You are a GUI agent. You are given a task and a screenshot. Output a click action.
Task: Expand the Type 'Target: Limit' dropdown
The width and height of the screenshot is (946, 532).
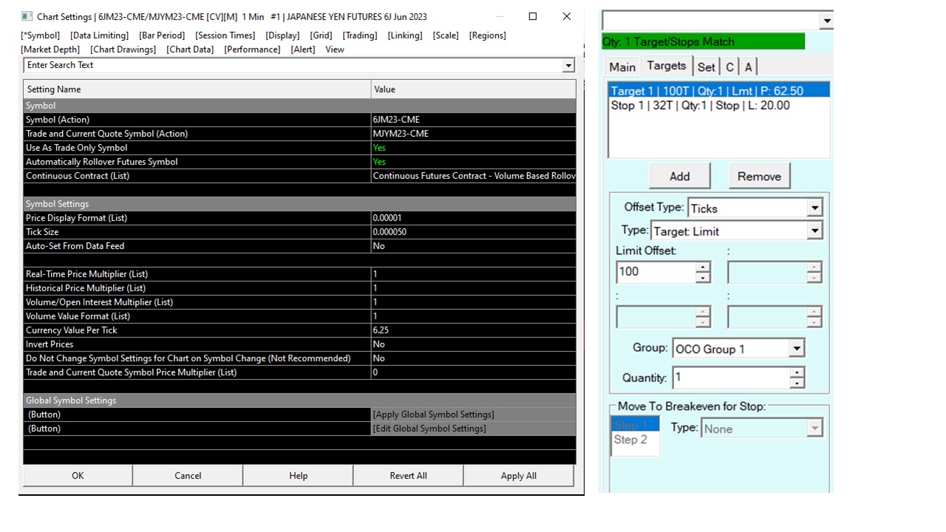814,231
